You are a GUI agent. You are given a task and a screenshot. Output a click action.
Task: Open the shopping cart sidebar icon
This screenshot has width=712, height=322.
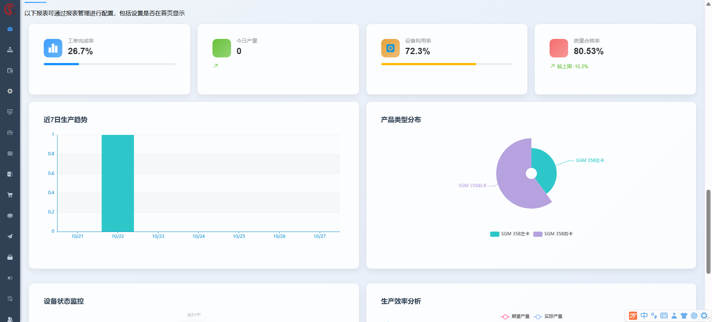(x=10, y=195)
